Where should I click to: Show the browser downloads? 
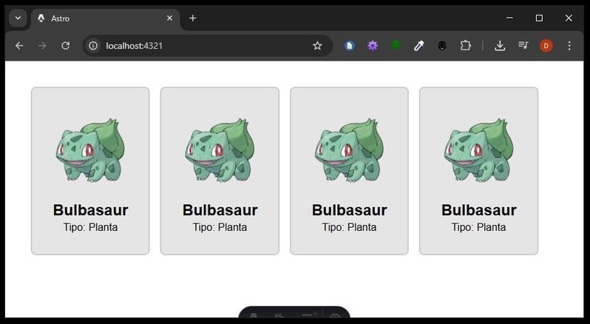[500, 46]
